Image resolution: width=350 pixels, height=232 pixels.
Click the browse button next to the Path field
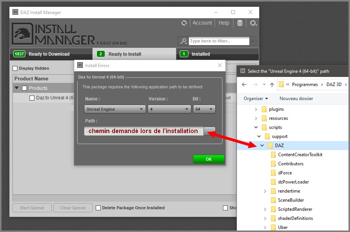(x=209, y=131)
